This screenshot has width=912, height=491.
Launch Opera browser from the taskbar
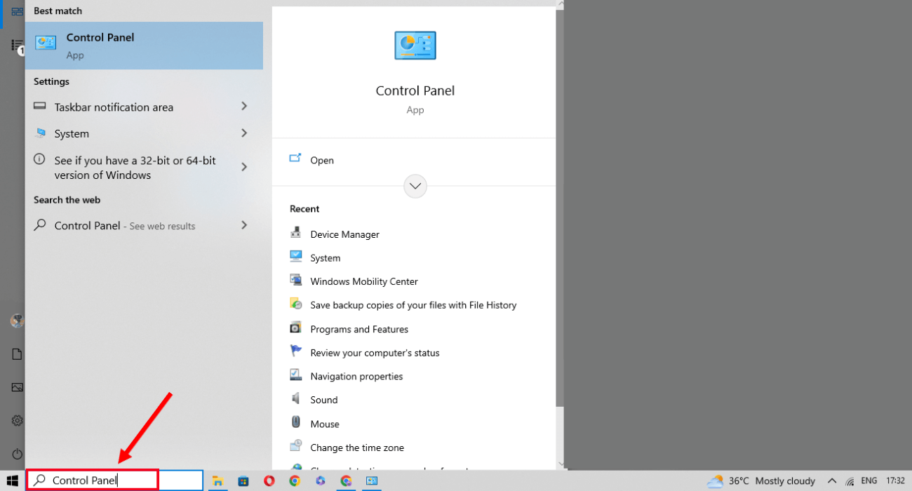coord(269,481)
